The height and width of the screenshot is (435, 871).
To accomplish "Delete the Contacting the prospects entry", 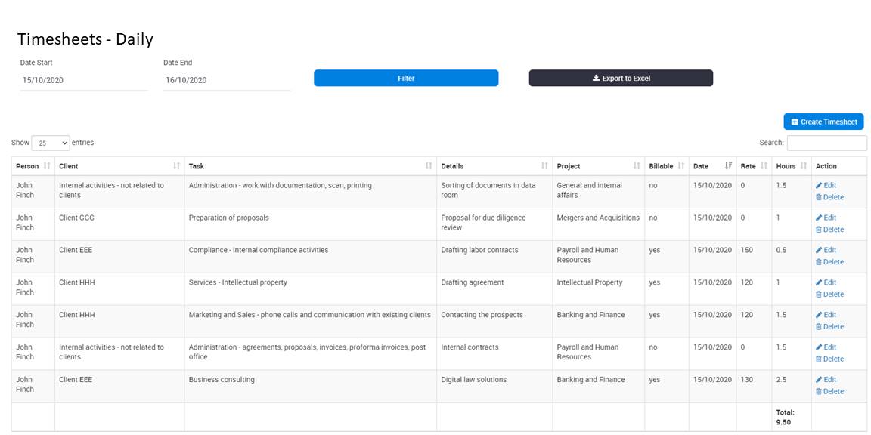I will pyautogui.click(x=829, y=326).
